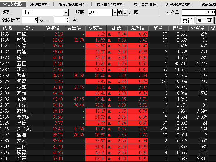Sort by 名稱 column header
Viewport: 216px width, 162px height.
[x=29, y=28]
